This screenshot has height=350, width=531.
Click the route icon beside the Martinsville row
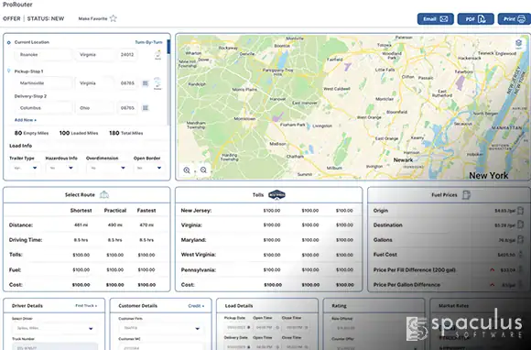(x=157, y=83)
